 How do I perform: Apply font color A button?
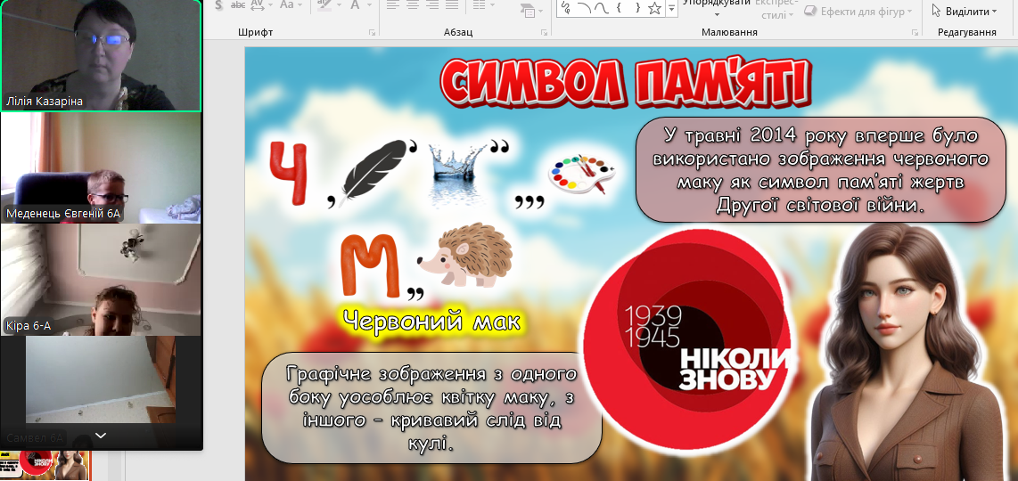click(355, 5)
